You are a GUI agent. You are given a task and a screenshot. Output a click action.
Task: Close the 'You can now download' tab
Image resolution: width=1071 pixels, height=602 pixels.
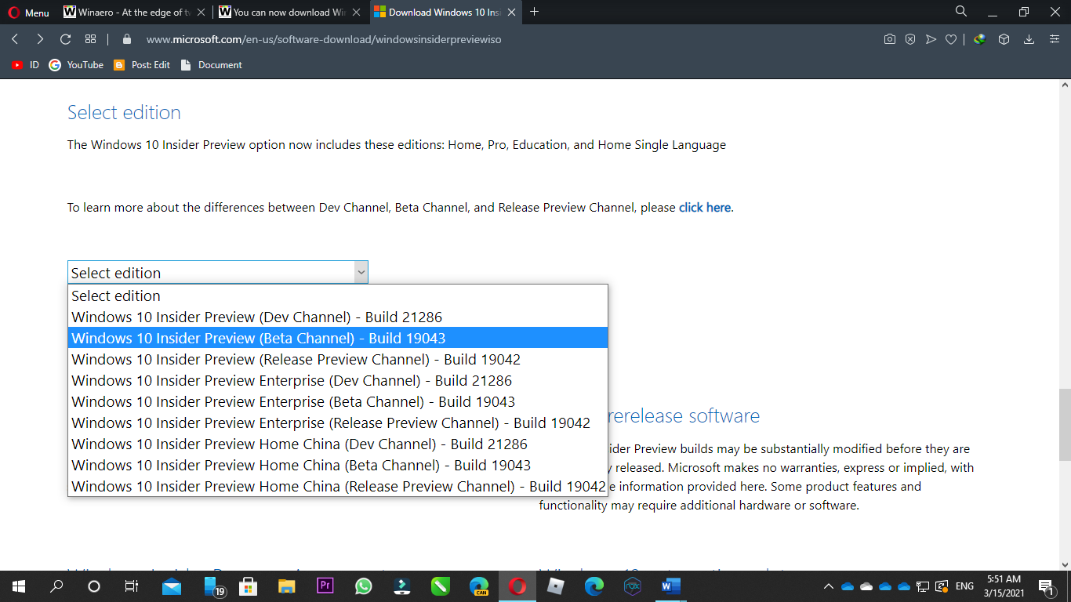click(356, 13)
